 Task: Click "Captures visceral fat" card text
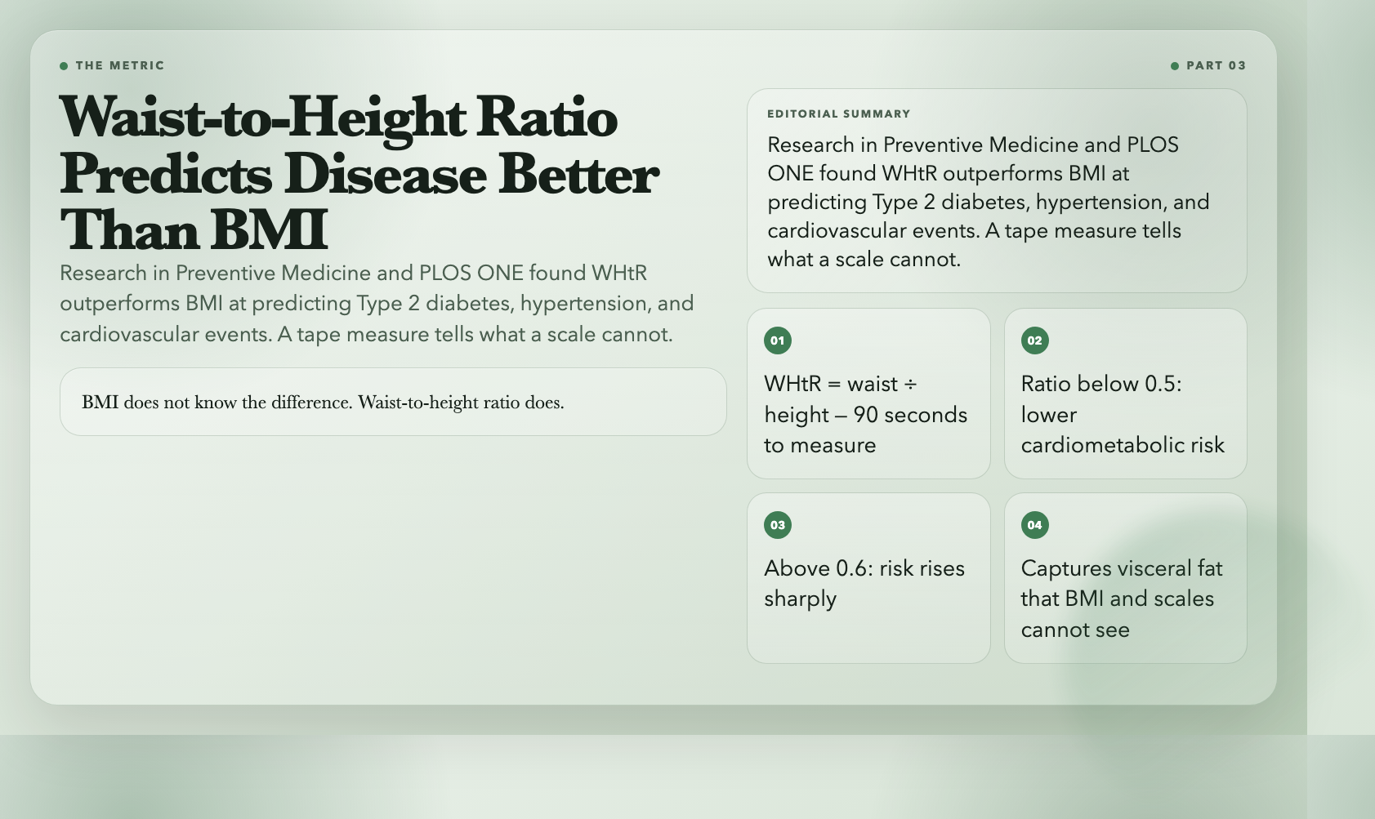(x=1122, y=599)
